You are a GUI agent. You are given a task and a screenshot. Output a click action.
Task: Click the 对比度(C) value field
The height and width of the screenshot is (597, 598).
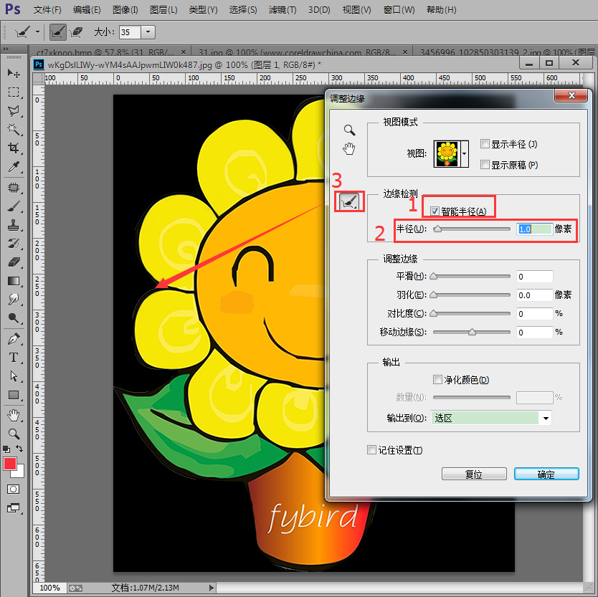coord(535,314)
